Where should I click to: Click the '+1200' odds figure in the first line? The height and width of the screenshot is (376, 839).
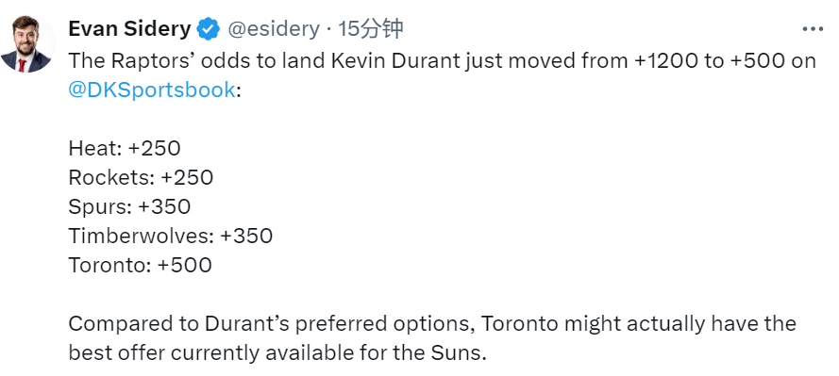(665, 61)
